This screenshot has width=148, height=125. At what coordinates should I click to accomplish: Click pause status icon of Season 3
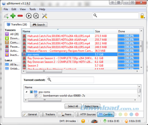click(x=24, y=65)
